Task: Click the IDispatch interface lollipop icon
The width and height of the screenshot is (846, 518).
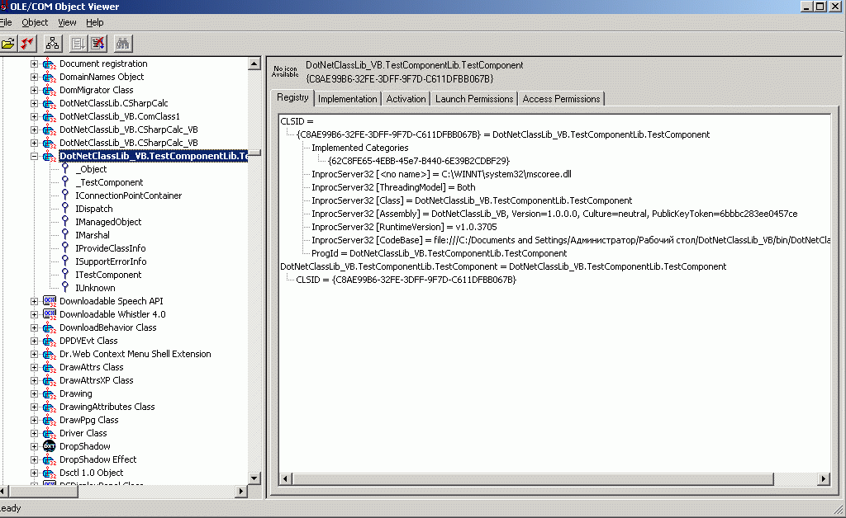Action: click(x=65, y=209)
